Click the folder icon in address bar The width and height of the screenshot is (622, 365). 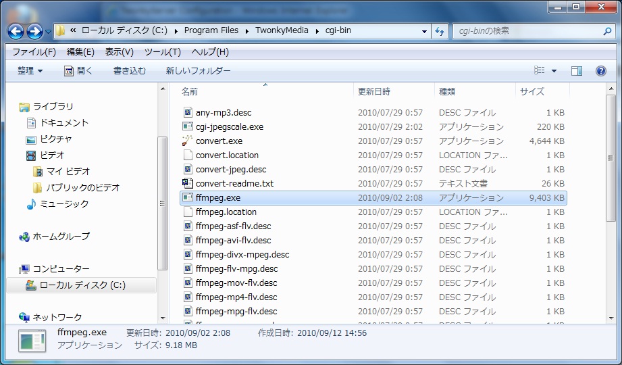tap(60, 30)
